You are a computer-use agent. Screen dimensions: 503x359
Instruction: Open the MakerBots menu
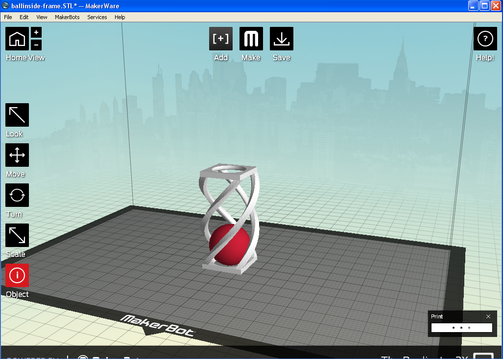(x=67, y=17)
